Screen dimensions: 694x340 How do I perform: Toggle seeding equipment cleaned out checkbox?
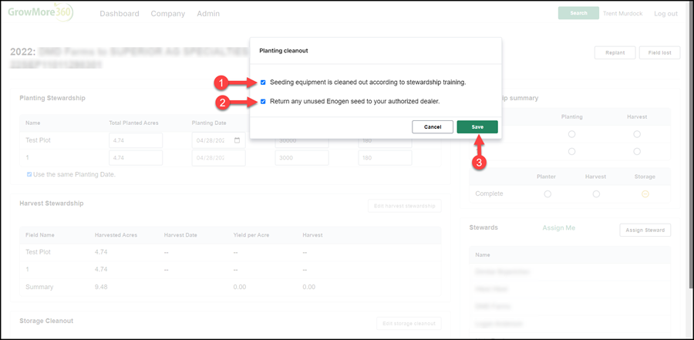tap(264, 82)
